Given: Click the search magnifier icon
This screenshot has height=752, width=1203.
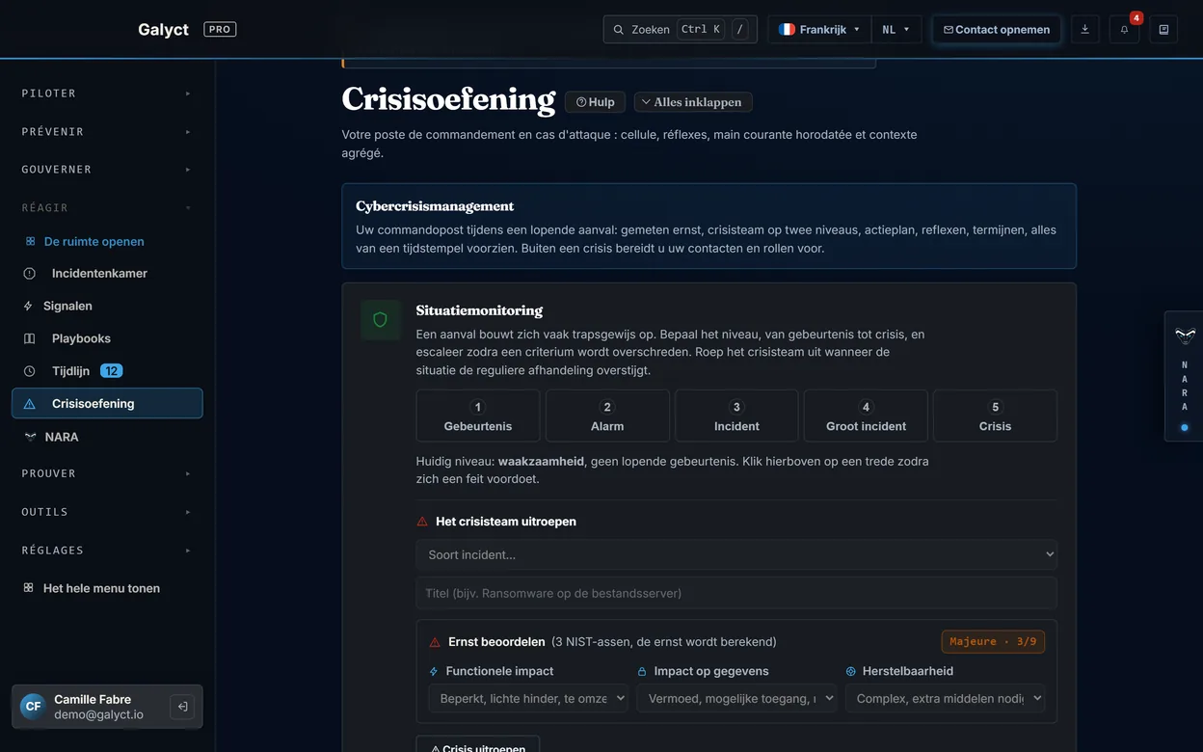Looking at the screenshot, I should (619, 30).
